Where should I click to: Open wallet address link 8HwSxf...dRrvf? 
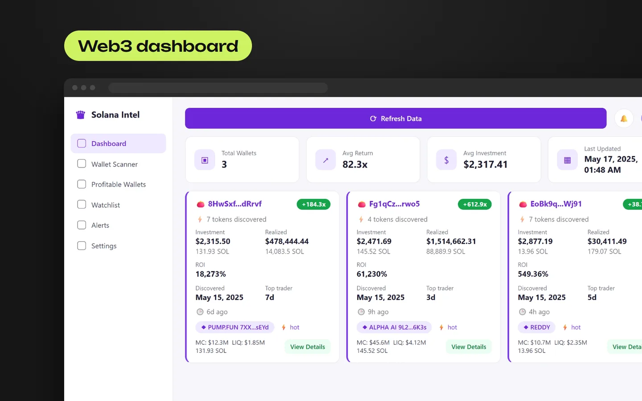[x=235, y=204]
